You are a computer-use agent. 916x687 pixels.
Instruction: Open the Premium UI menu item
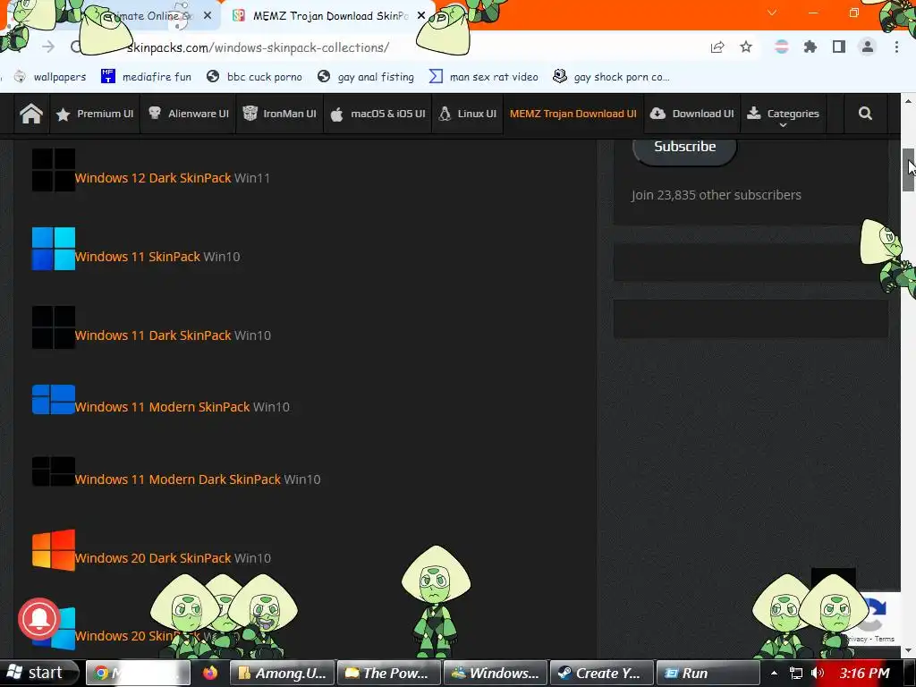(x=95, y=114)
